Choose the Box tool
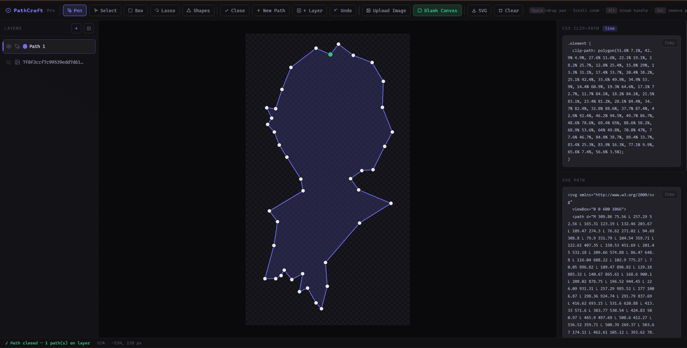This screenshot has width=687, height=348. pos(136,10)
